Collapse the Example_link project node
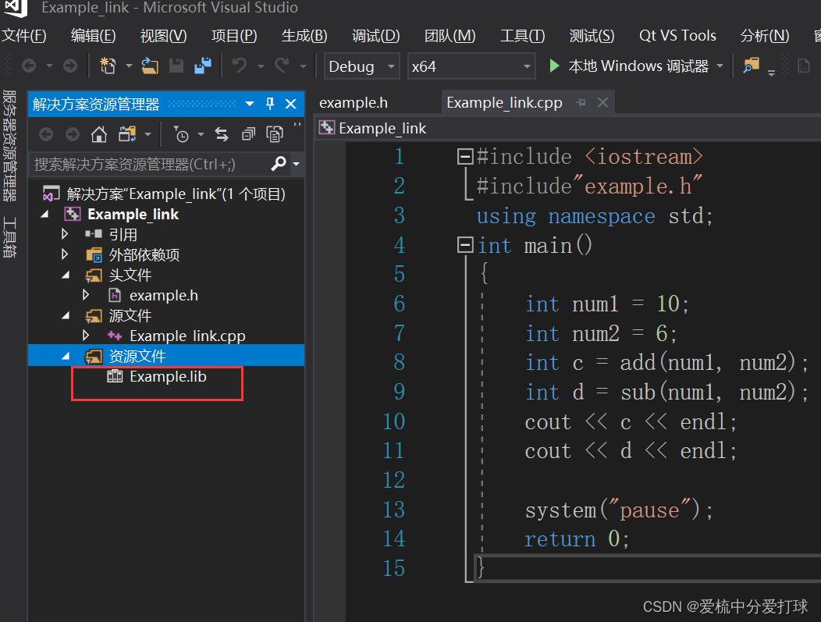821x622 pixels. click(45, 214)
